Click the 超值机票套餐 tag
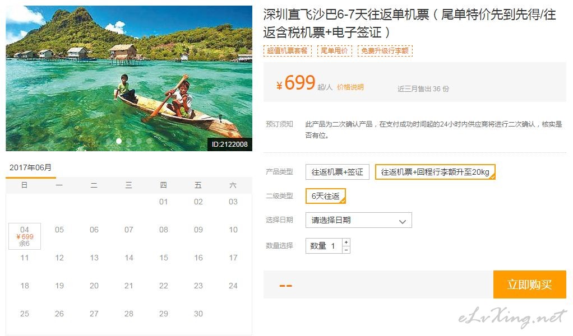Viewport: 573px width, 336px height. click(287, 51)
